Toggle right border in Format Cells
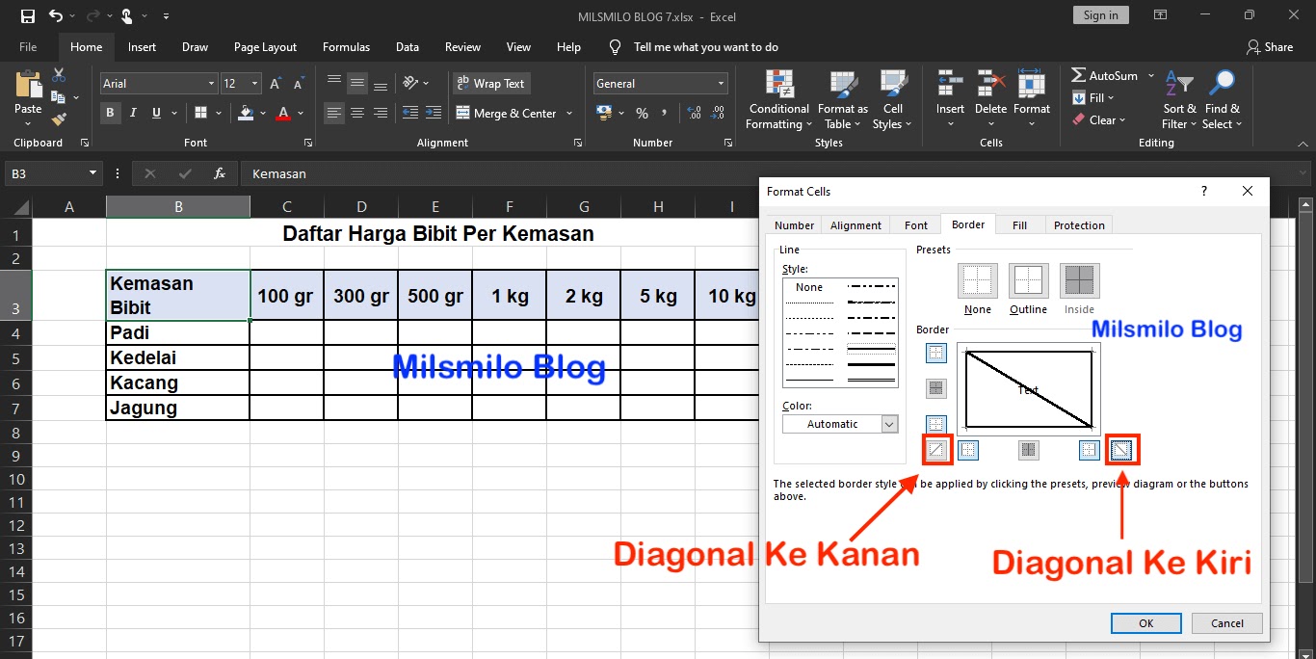 pos(1089,449)
